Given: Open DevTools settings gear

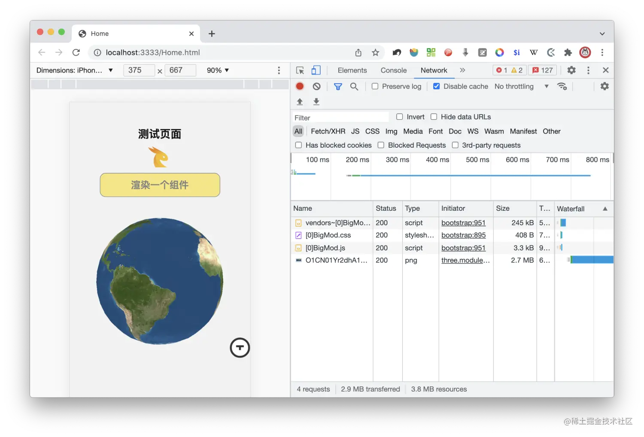Looking at the screenshot, I should tap(571, 70).
